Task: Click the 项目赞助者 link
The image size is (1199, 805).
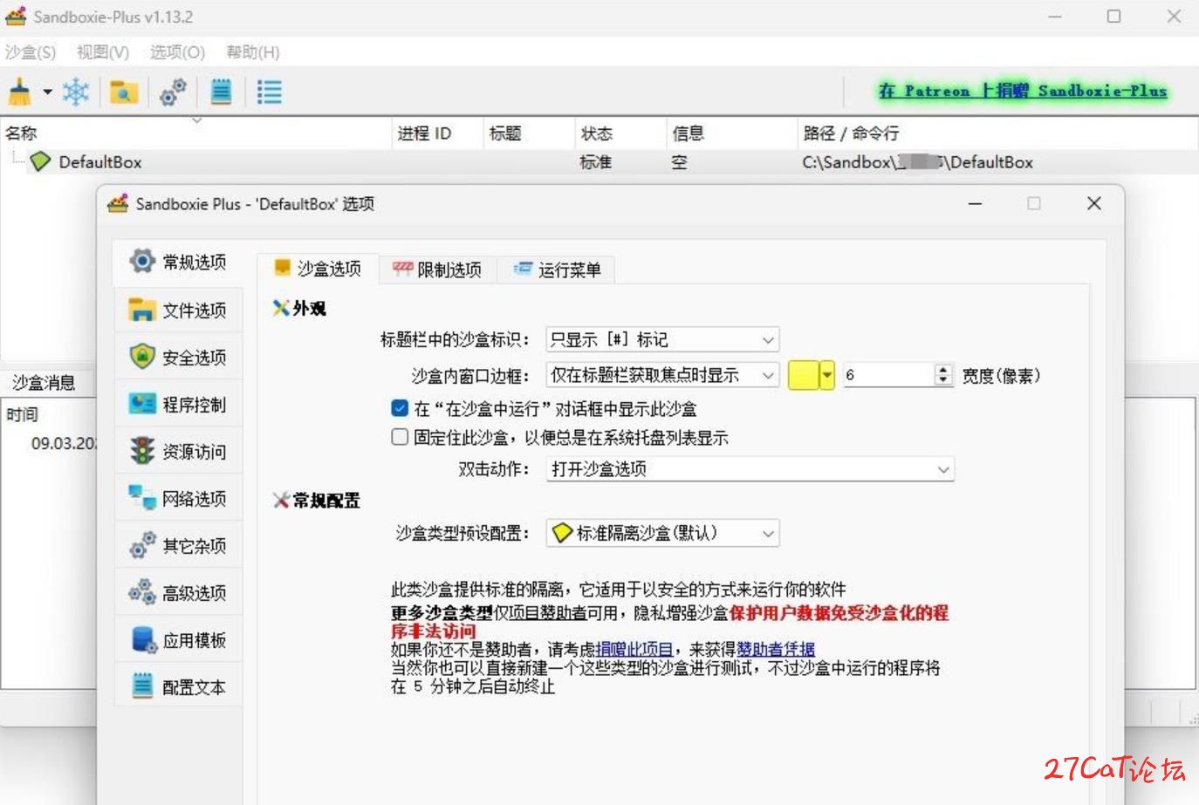Action: click(x=548, y=613)
